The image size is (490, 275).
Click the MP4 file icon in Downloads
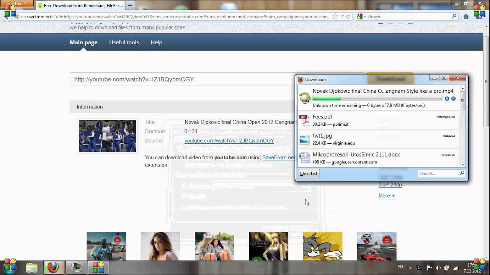(x=305, y=98)
